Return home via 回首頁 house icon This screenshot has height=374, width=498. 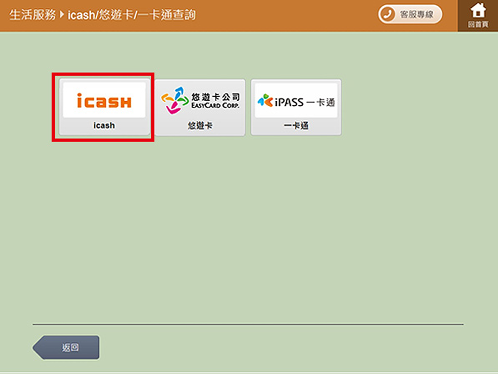(478, 15)
